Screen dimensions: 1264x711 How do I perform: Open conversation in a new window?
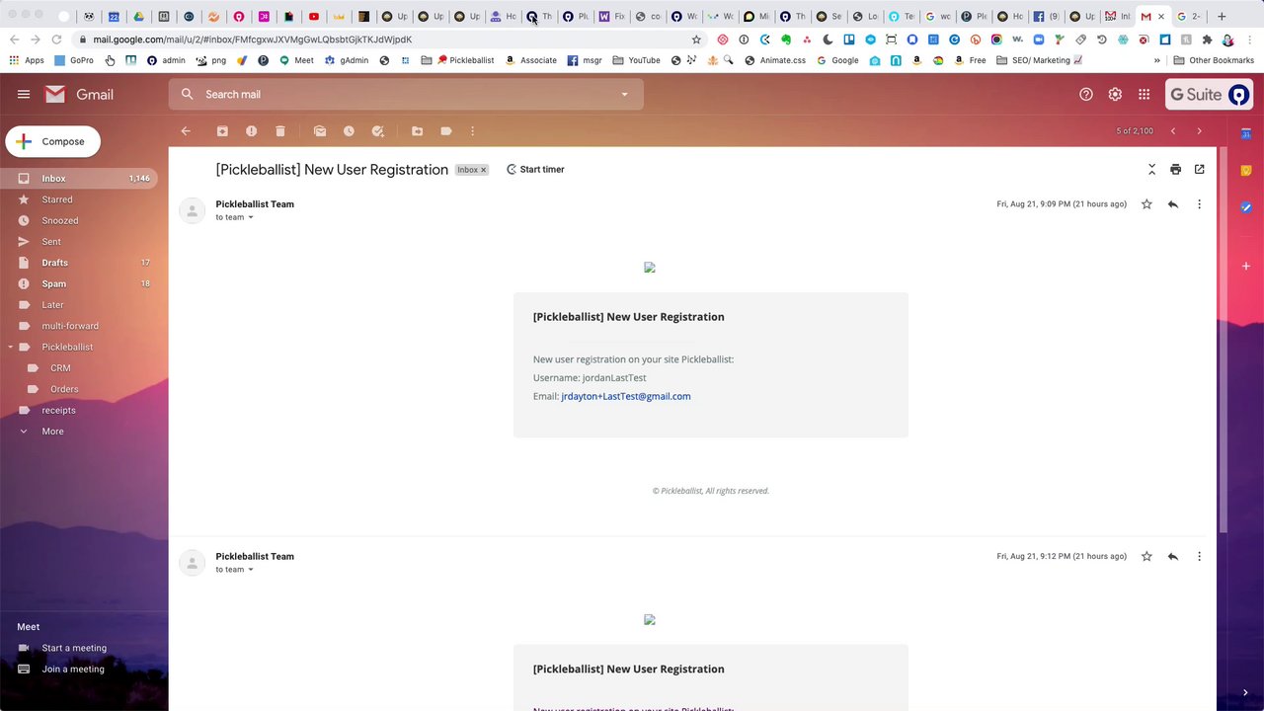click(1199, 170)
